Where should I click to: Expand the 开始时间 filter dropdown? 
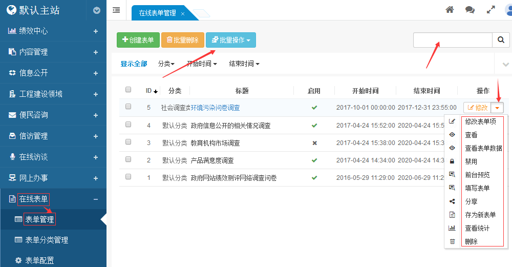pos(202,64)
